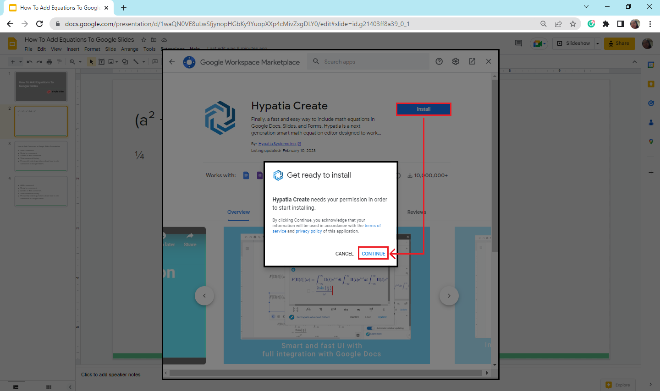Click the blue Install button
Image resolution: width=660 pixels, height=391 pixels.
[x=423, y=109]
